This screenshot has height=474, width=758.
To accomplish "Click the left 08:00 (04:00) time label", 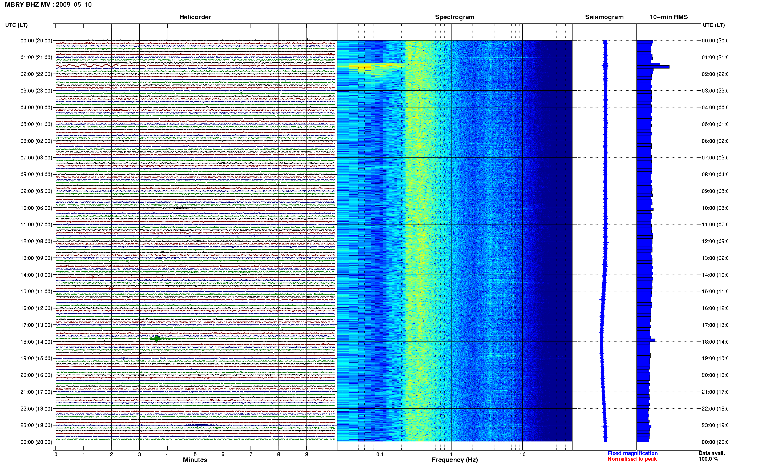I will point(36,175).
